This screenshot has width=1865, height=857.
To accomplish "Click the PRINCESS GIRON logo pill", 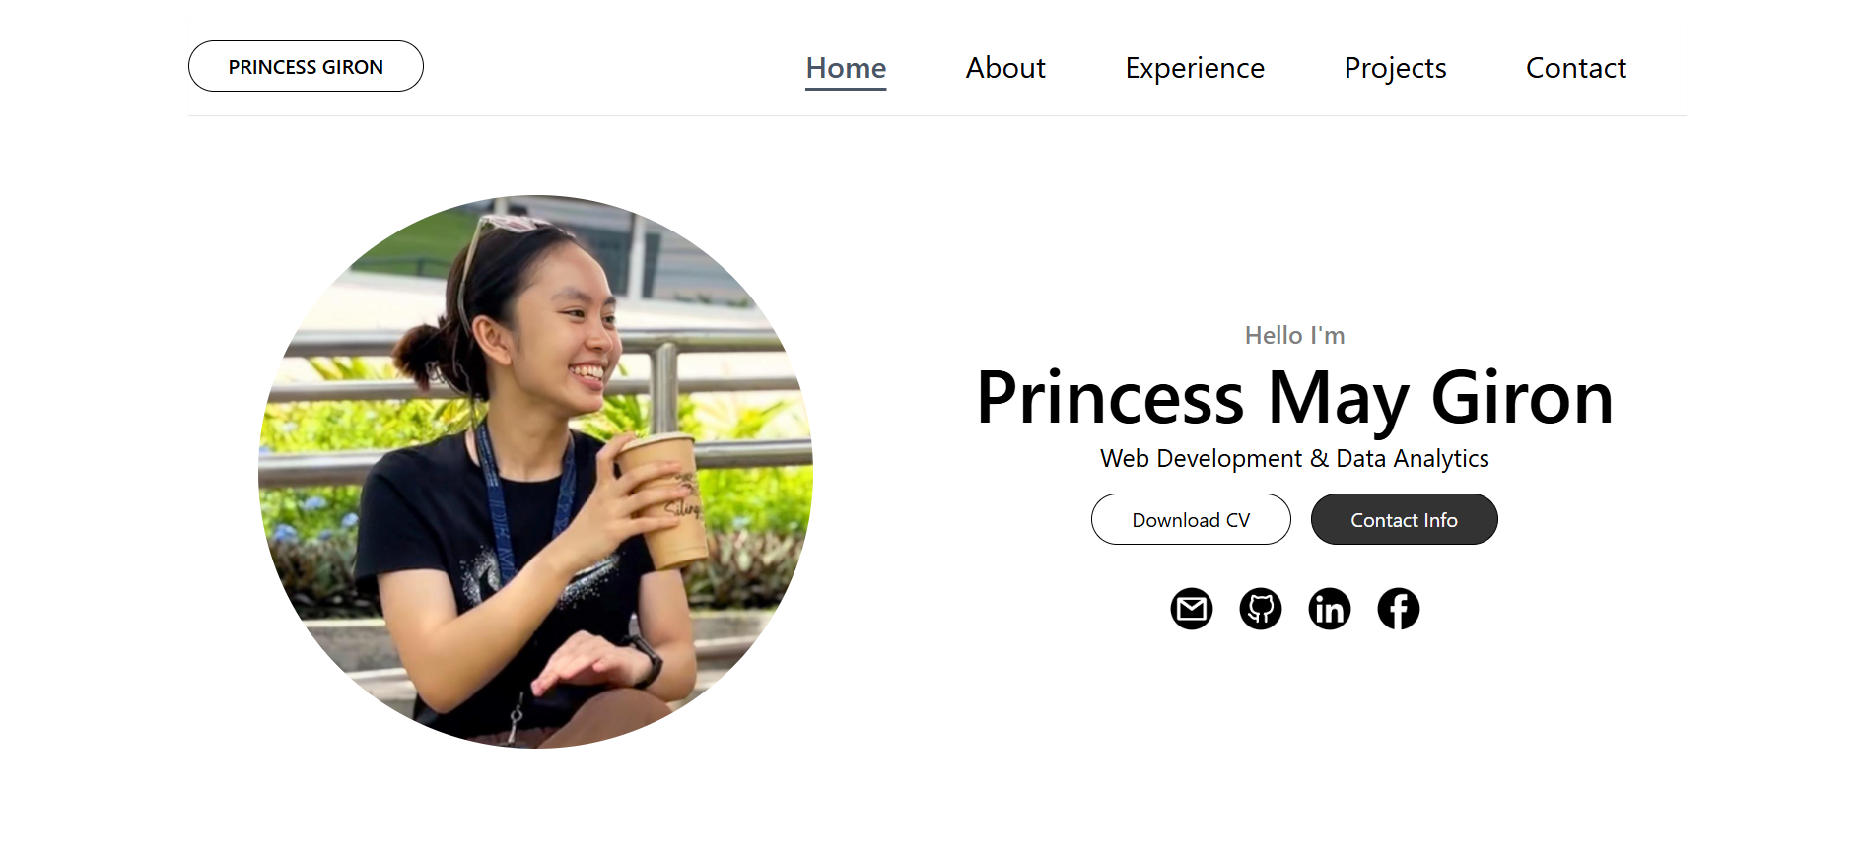I will (x=306, y=66).
